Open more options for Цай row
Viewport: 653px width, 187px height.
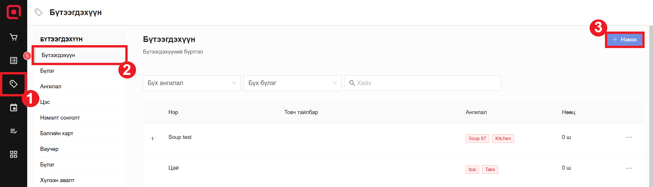tap(629, 168)
